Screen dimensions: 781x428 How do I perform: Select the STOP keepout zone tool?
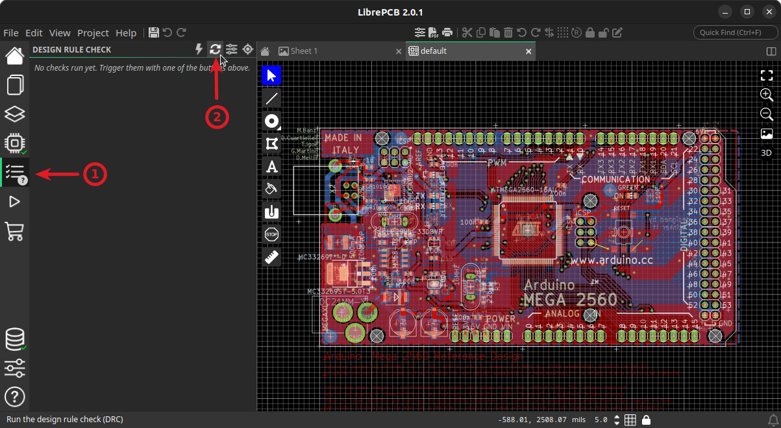pos(272,234)
